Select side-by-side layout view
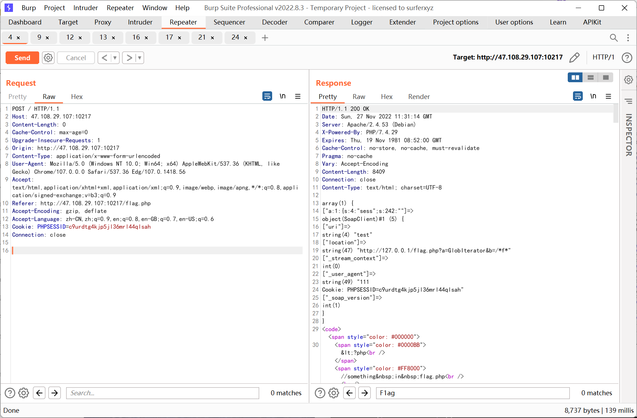This screenshot has width=637, height=418. [575, 77]
